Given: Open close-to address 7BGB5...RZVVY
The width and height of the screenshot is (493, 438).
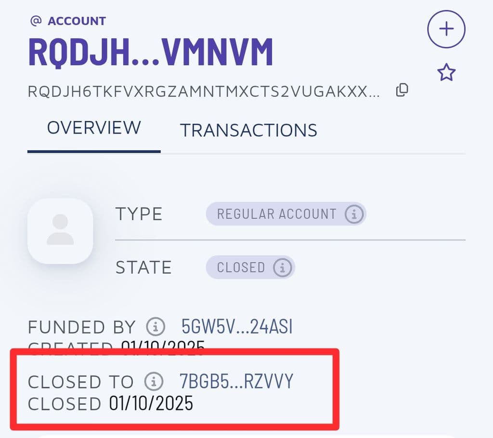Looking at the screenshot, I should [x=236, y=381].
